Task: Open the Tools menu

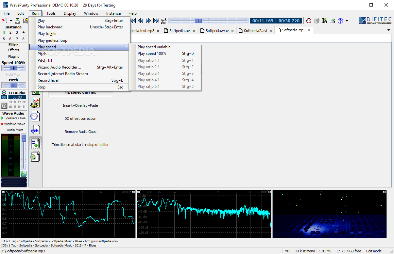Action: point(51,13)
